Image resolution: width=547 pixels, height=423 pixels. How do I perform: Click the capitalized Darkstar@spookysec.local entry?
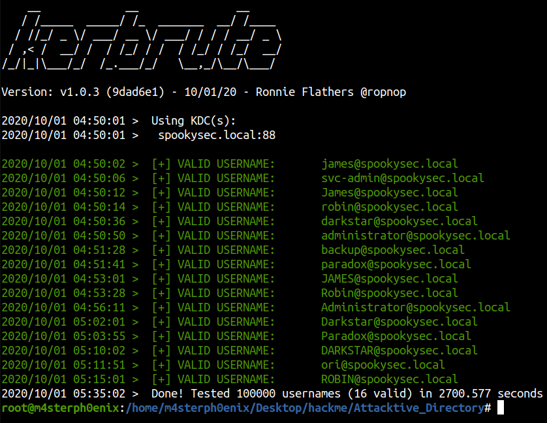[399, 322]
